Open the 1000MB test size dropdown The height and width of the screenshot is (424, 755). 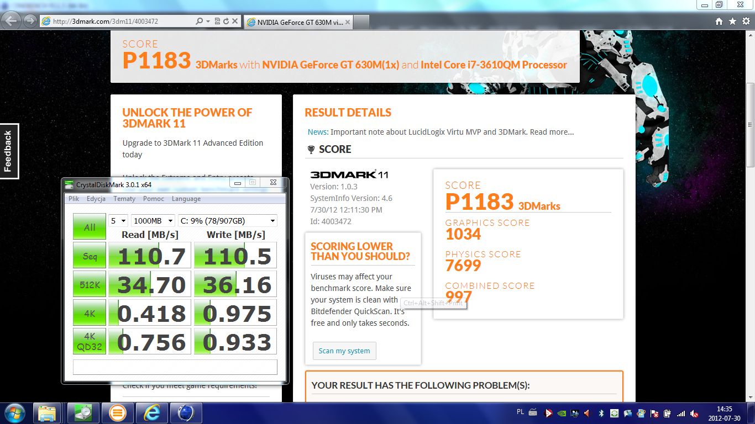point(153,221)
